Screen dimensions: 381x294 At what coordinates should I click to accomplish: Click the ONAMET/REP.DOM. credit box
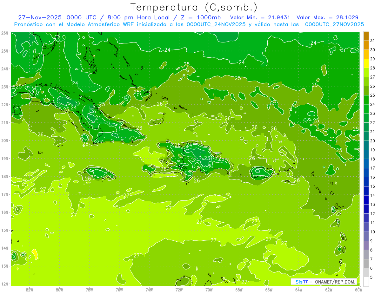tap(324, 282)
